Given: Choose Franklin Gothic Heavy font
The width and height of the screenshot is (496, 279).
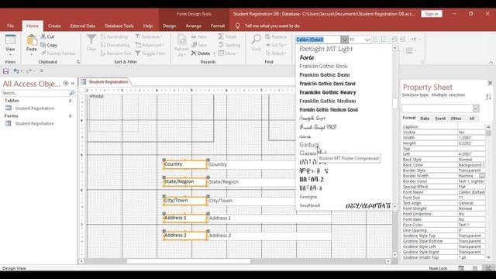Looking at the screenshot, I should click(x=328, y=92).
